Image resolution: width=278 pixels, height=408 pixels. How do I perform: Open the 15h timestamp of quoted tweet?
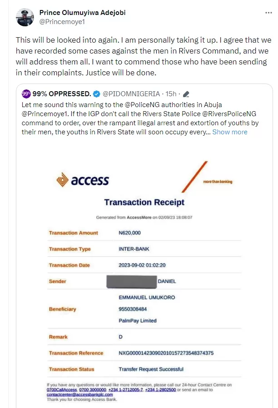pyautogui.click(x=171, y=94)
